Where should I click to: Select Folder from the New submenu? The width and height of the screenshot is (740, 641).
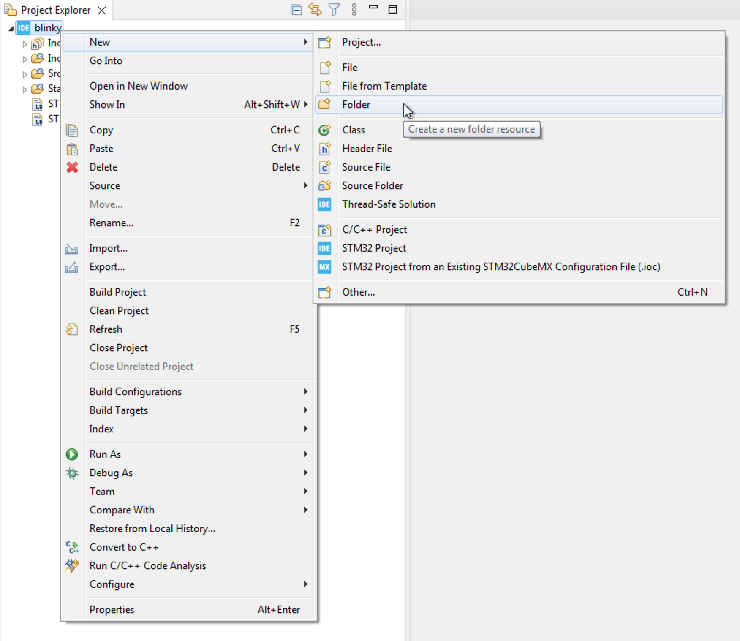tap(357, 104)
